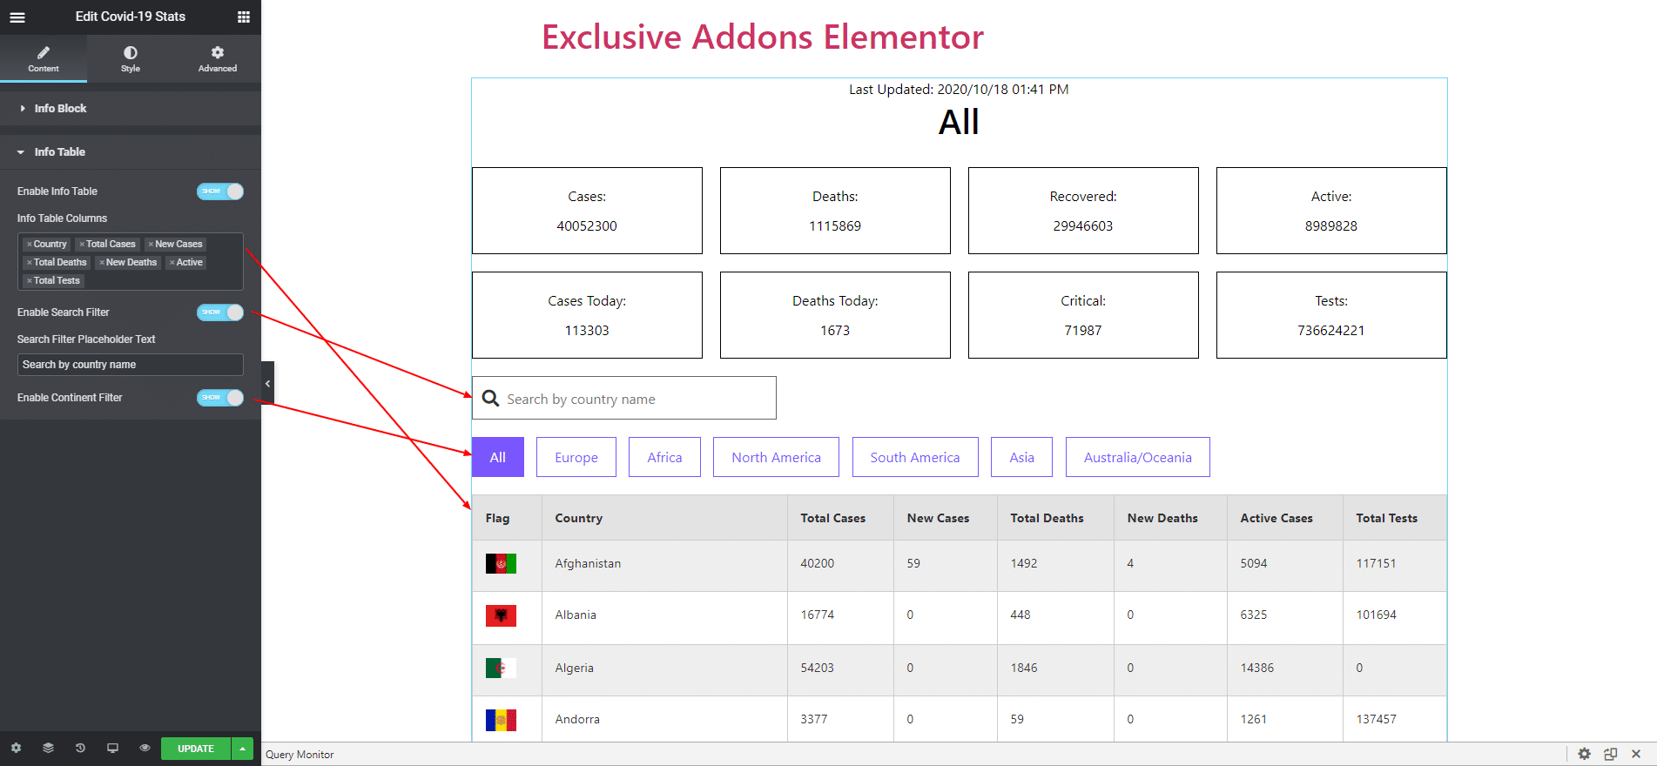
Task: Toggle the Enable Search Filter switch
Action: coord(220,312)
